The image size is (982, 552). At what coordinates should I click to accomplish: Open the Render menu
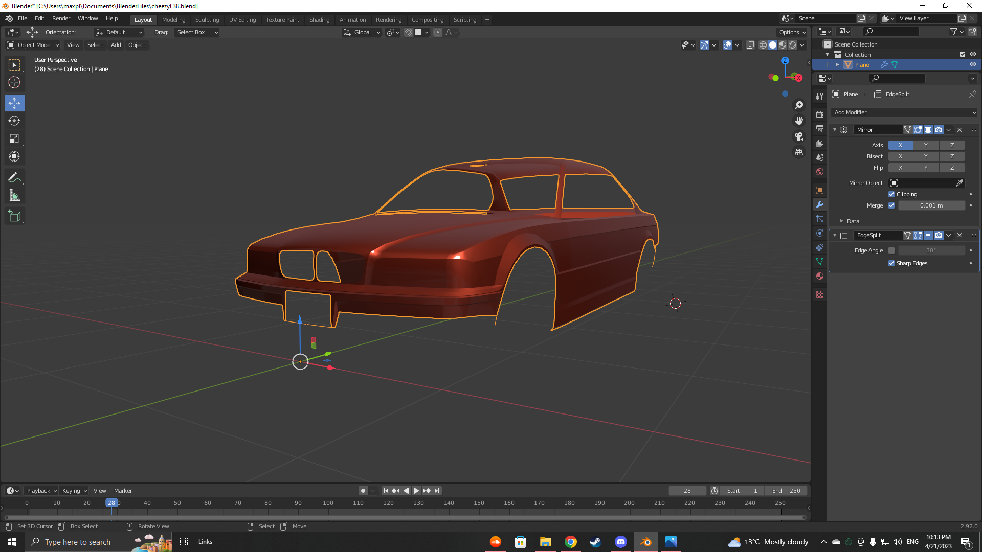61,18
